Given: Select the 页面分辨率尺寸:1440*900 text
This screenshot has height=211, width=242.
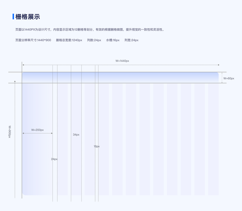Looking at the screenshot, I should (33, 40).
